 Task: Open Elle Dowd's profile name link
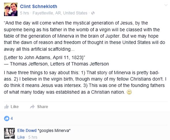click(27, 131)
